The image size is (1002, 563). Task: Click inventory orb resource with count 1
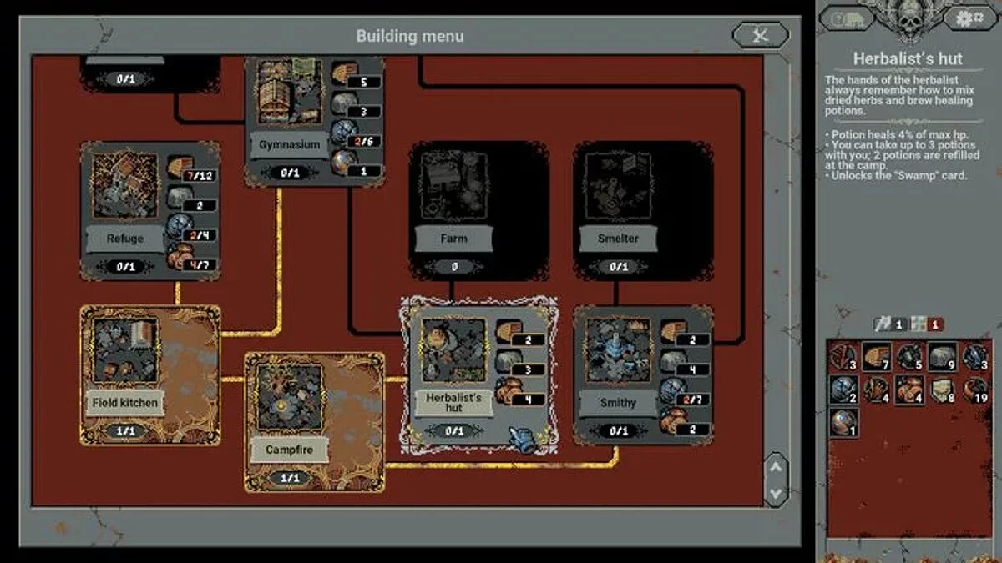(x=844, y=421)
